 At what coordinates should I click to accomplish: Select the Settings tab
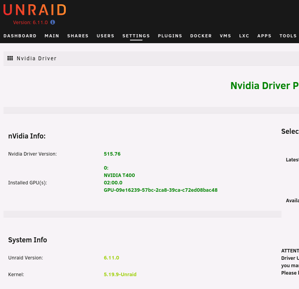[136, 36]
